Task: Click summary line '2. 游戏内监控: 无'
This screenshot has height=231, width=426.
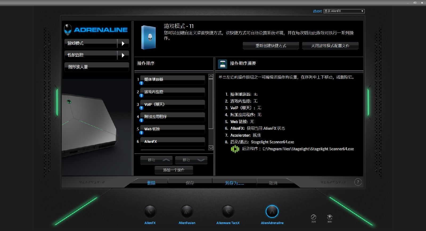Action: 241,101
